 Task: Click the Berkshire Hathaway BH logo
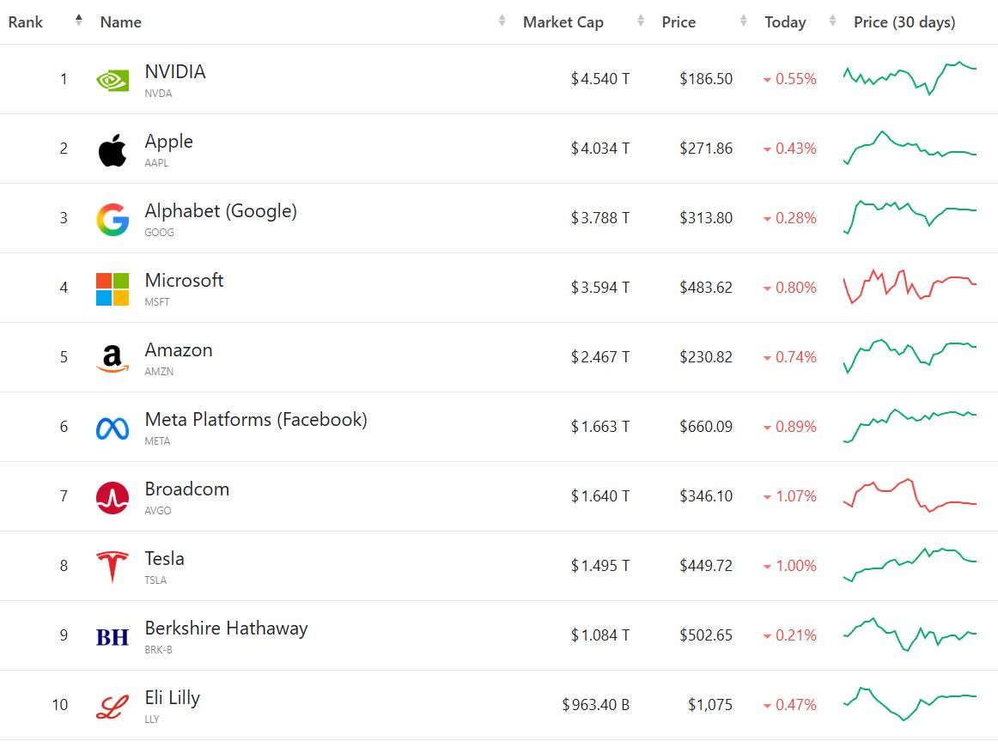tap(113, 636)
